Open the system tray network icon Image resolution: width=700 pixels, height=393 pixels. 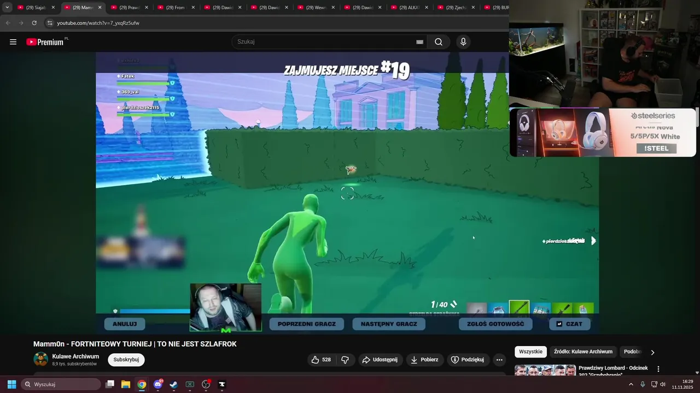tap(654, 384)
